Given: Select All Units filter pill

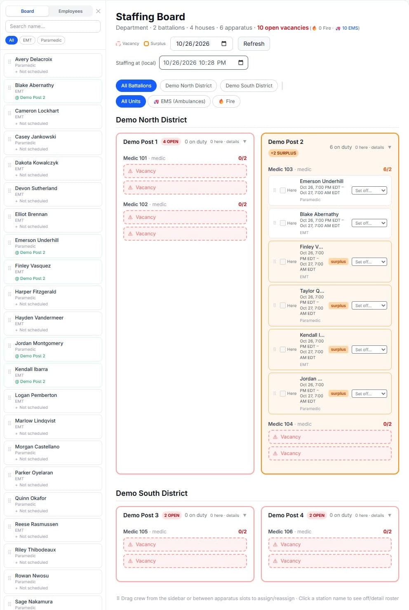Looking at the screenshot, I should pyautogui.click(x=131, y=101).
